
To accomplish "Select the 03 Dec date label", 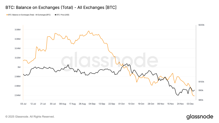I will pyautogui.click(x=191, y=104).
